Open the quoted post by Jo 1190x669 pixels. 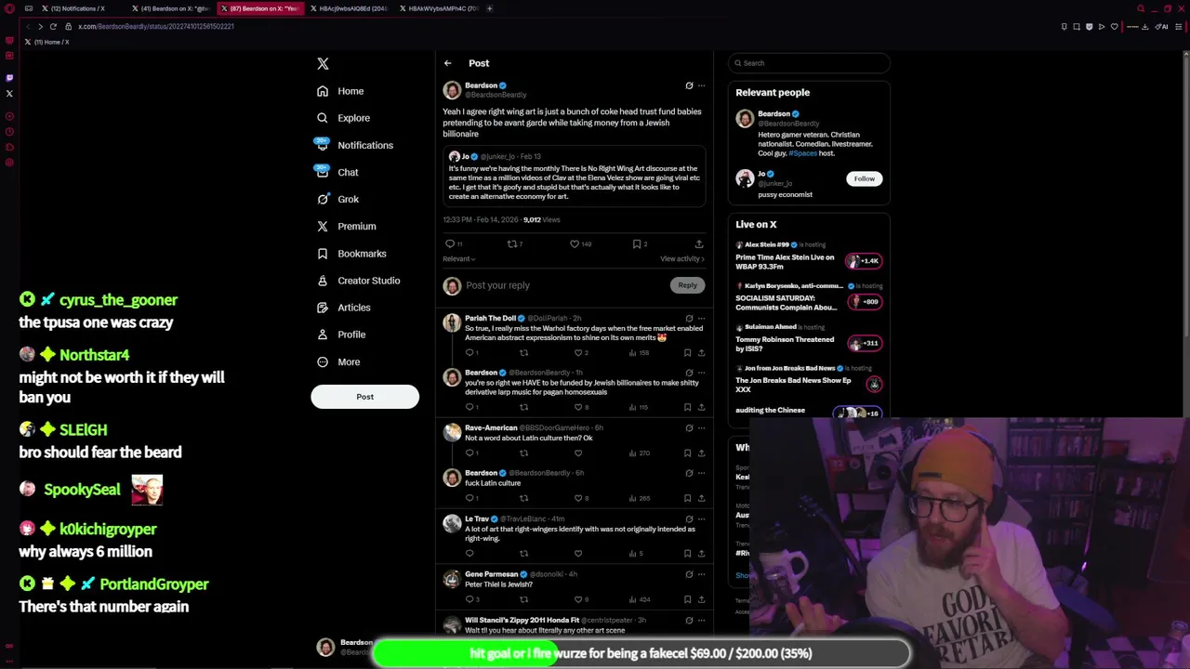pyautogui.click(x=575, y=176)
